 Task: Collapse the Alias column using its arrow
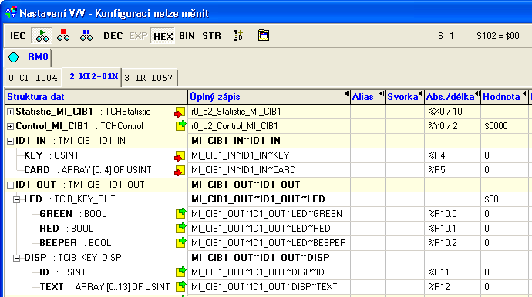(382, 93)
